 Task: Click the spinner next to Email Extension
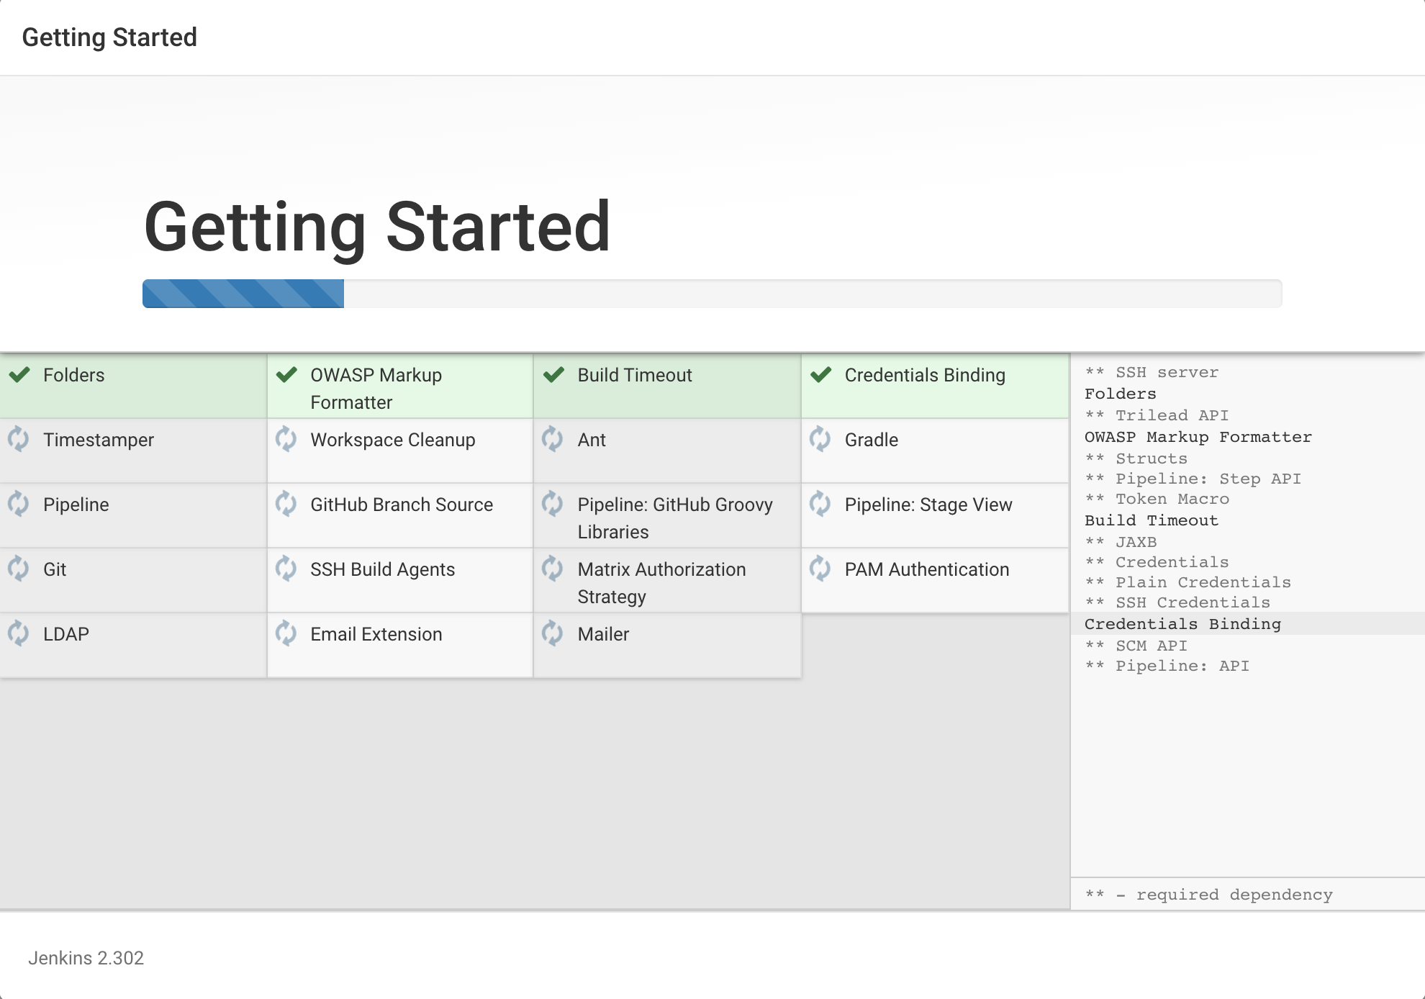click(286, 633)
